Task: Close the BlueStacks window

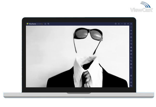Action: 128,24
